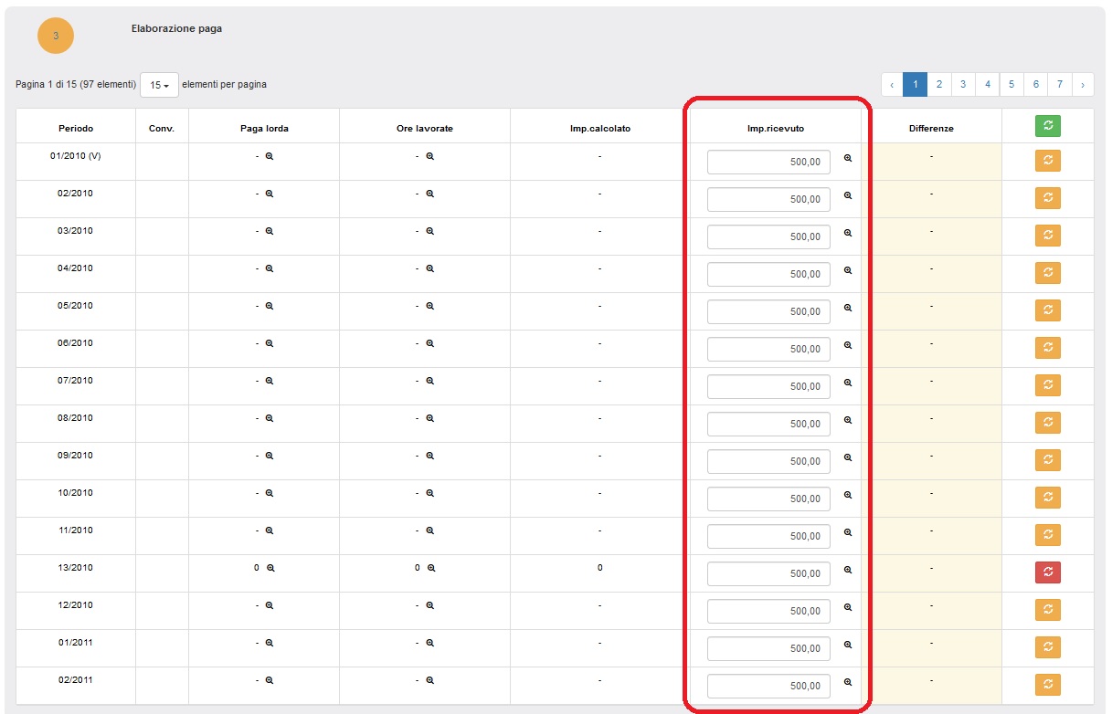This screenshot has width=1112, height=714.
Task: Click Imp.ricevuto magnifier for 01/2011
Action: coord(847,645)
